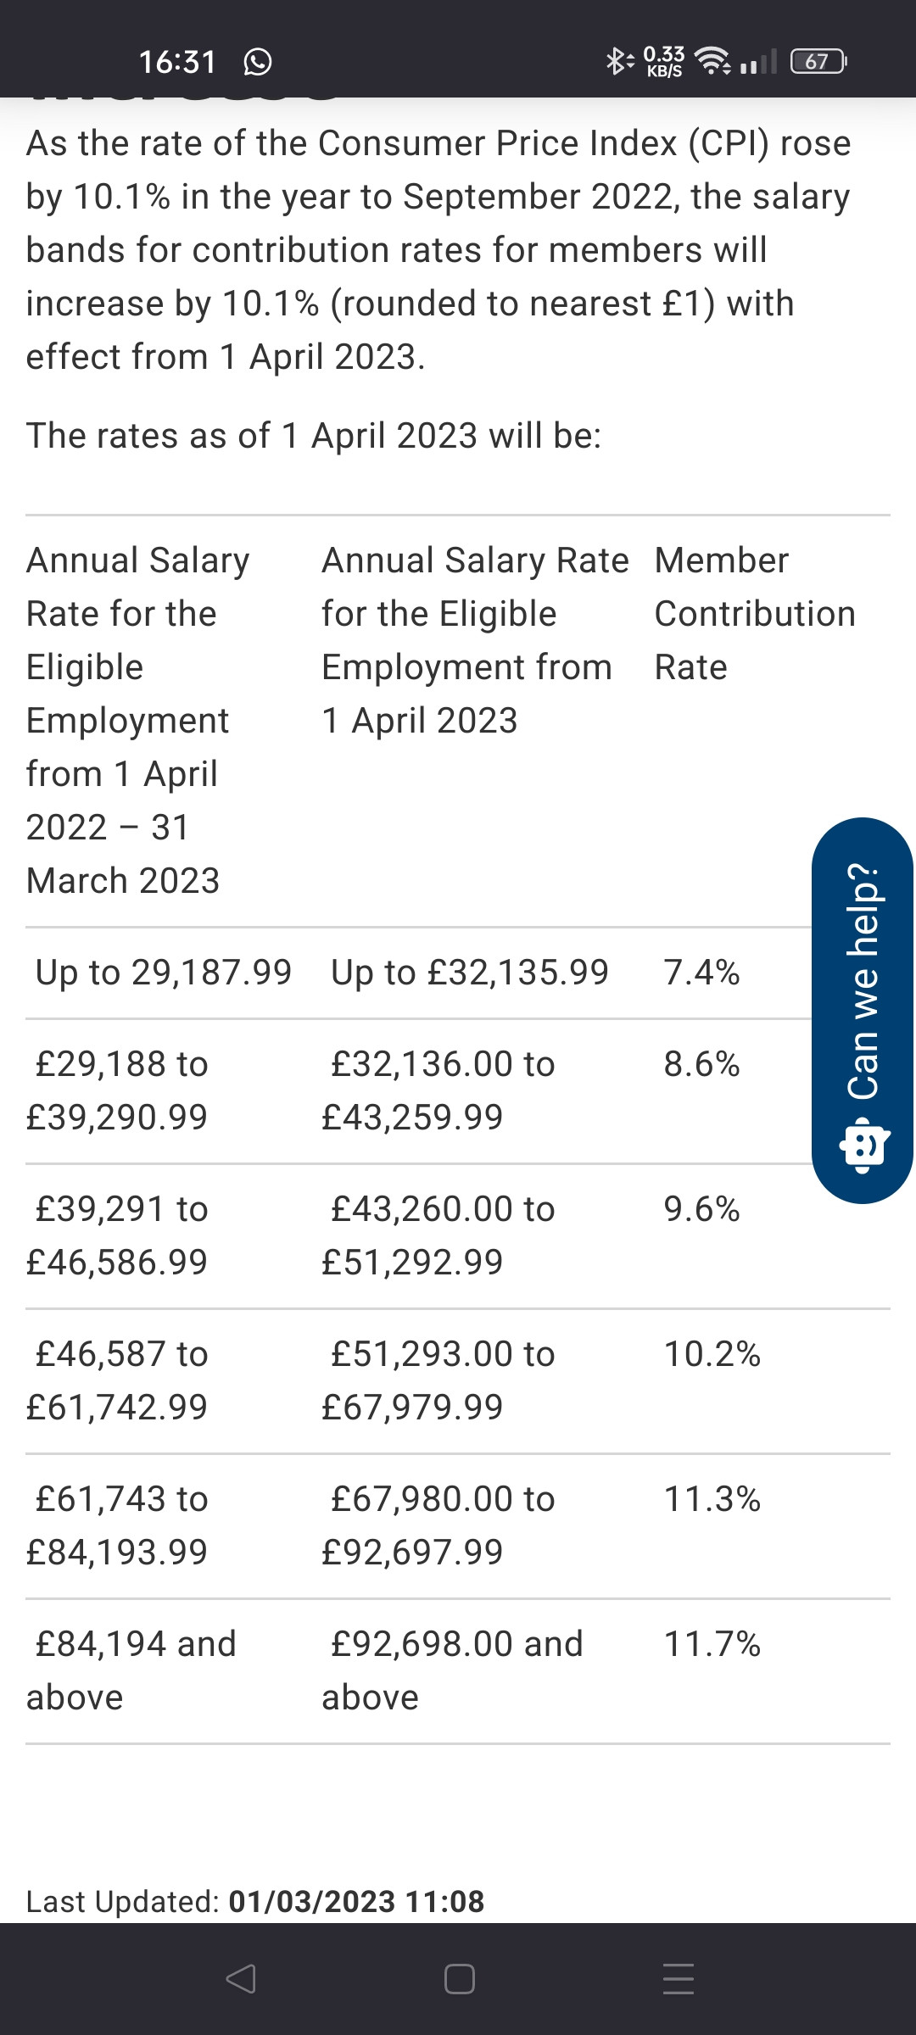Tap the WhatsApp notification icon
This screenshot has height=2035, width=916.
[258, 62]
